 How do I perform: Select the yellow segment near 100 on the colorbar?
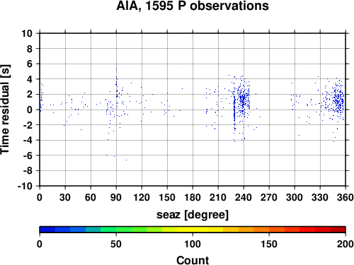pos(193,230)
